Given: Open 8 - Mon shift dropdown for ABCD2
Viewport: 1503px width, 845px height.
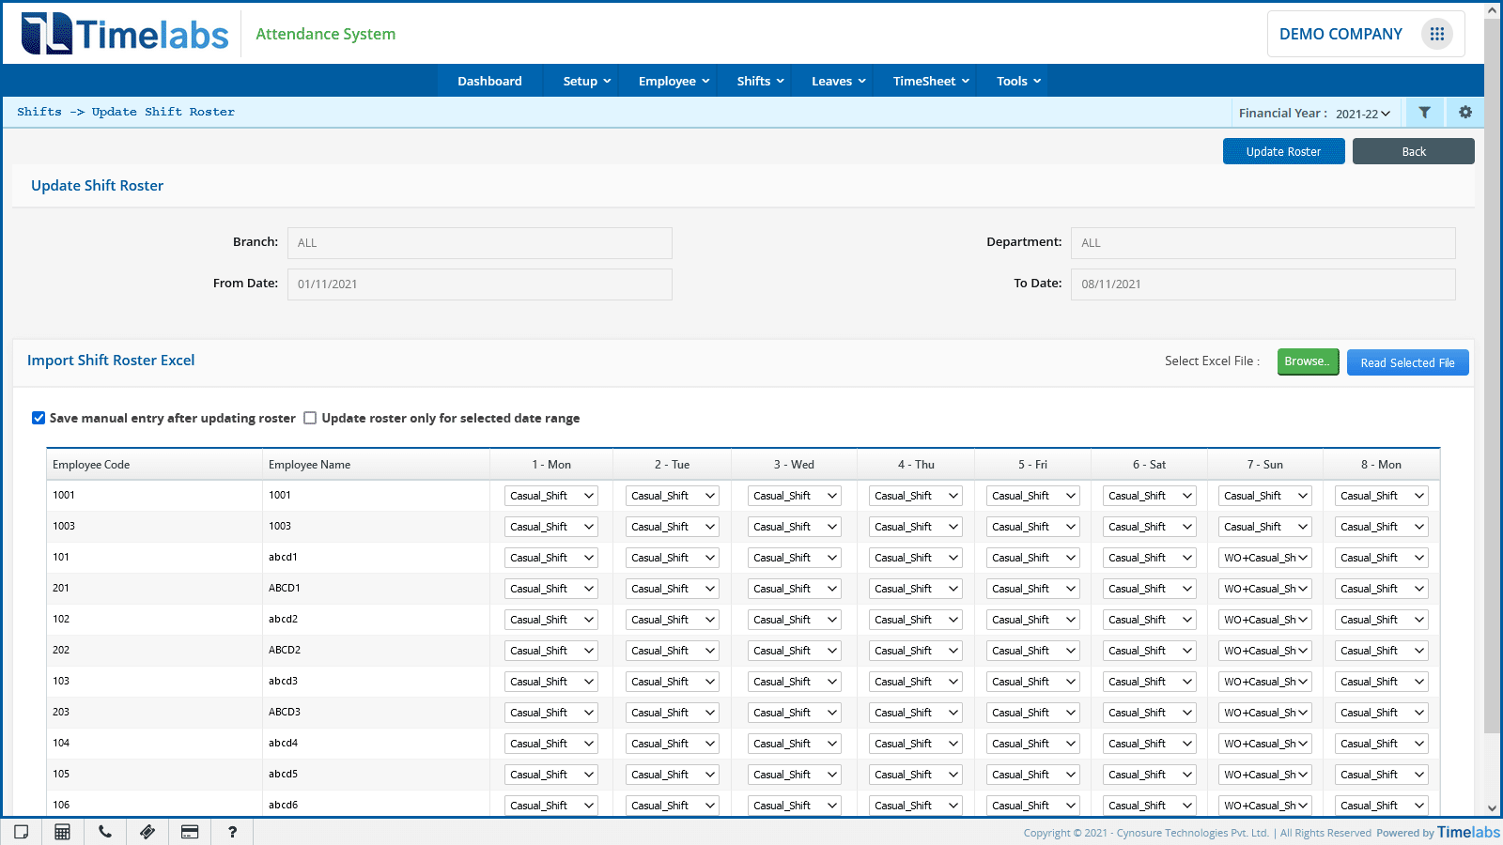Looking at the screenshot, I should point(1381,651).
